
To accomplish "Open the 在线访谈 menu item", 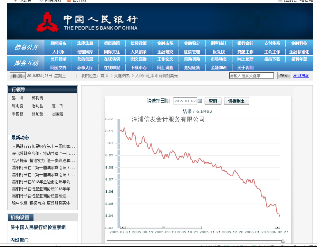I will tap(112, 59).
